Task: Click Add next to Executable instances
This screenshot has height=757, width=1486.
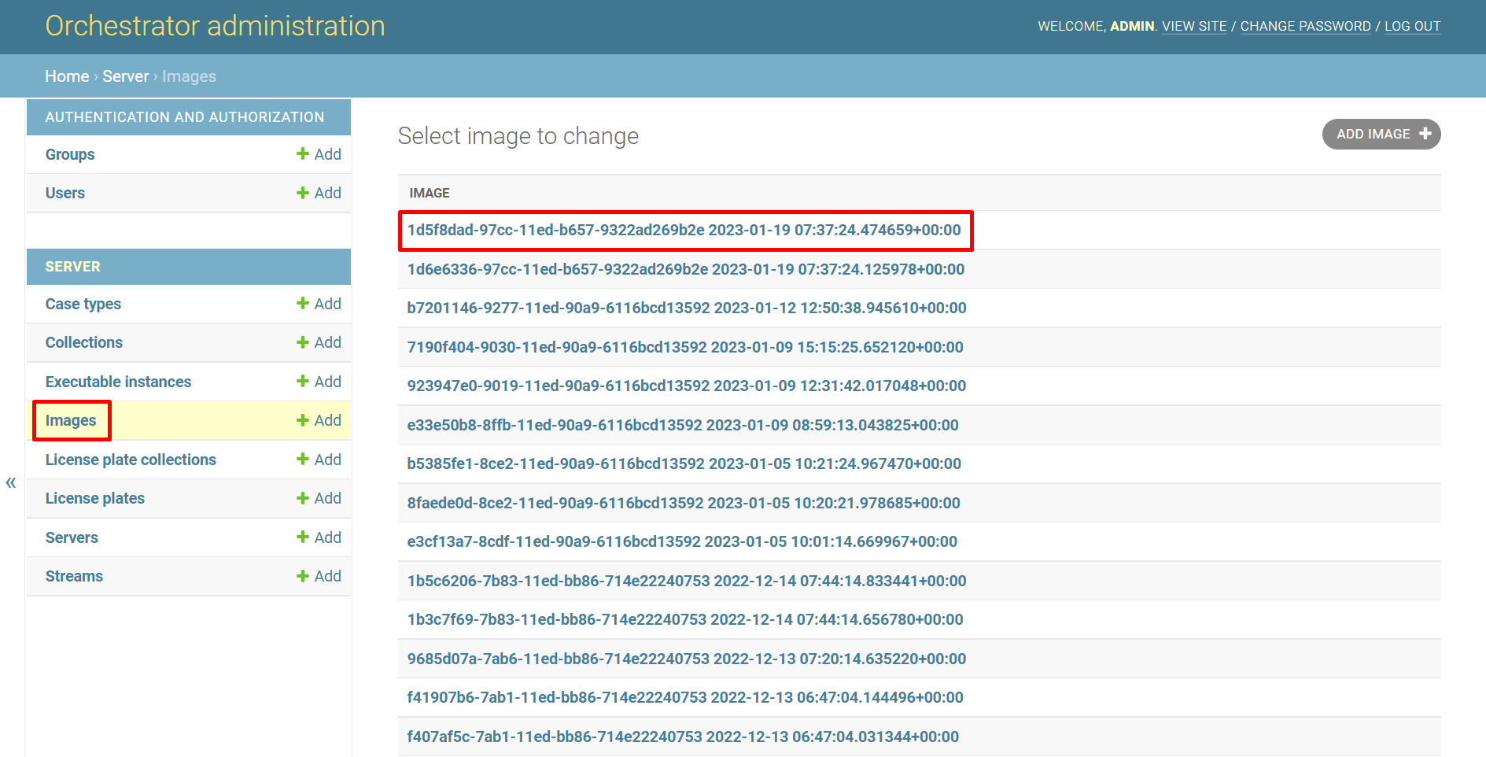Action: click(x=319, y=382)
